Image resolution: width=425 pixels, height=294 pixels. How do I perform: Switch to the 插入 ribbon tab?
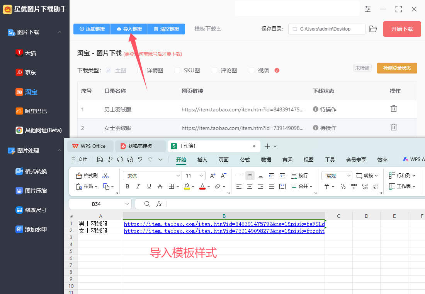coord(202,160)
